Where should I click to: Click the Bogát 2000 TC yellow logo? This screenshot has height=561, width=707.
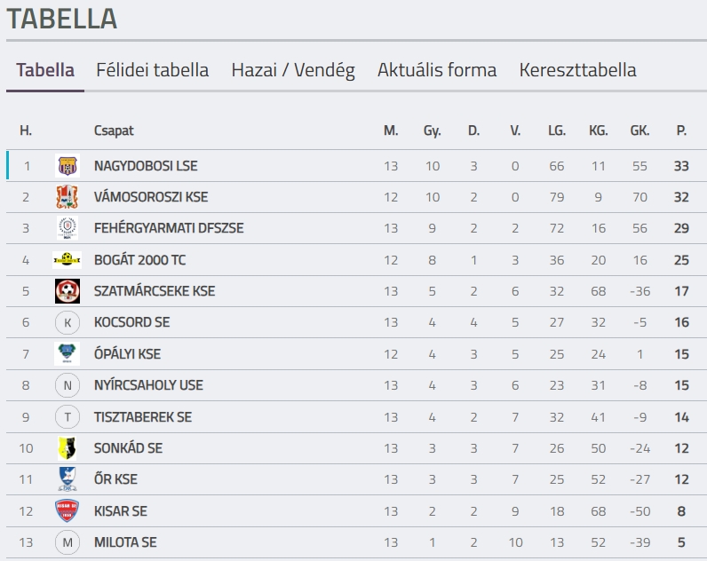click(x=68, y=259)
